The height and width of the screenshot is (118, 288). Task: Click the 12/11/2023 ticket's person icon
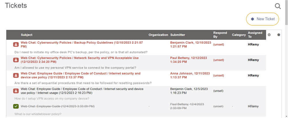16,76
